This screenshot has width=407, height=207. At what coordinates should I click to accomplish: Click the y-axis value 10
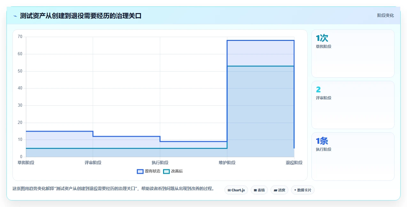pyautogui.click(x=20, y=140)
